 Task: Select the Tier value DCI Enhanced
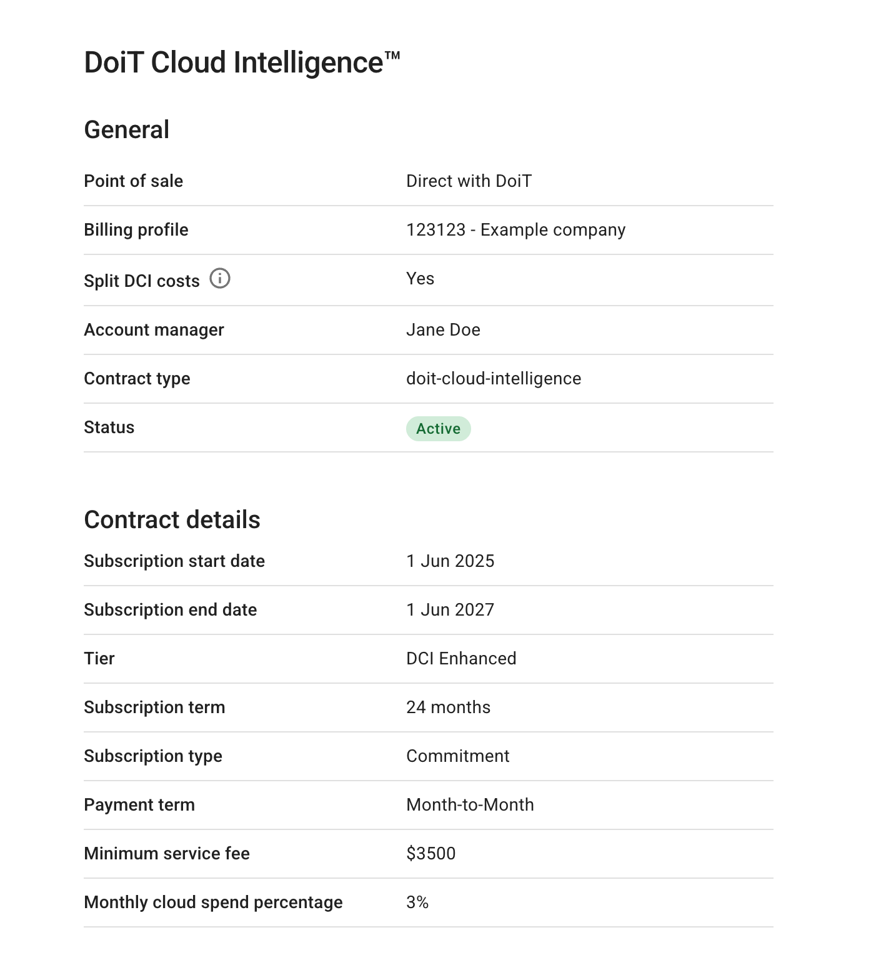click(x=461, y=658)
